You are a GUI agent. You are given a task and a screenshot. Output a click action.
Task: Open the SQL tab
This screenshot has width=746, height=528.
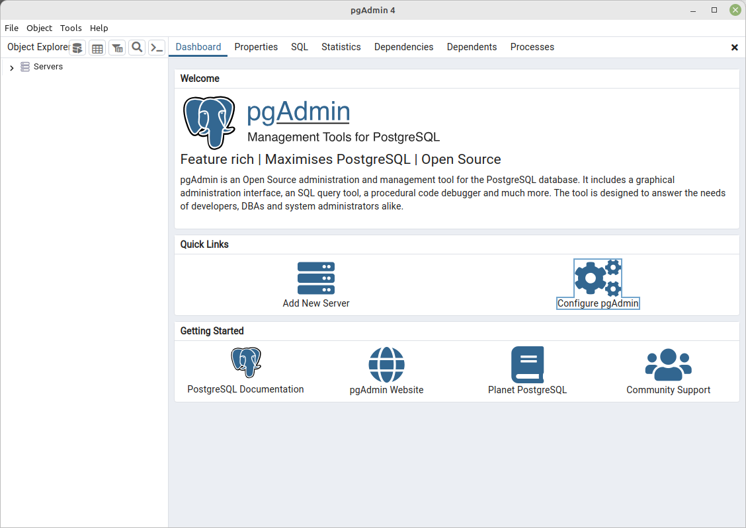point(299,47)
